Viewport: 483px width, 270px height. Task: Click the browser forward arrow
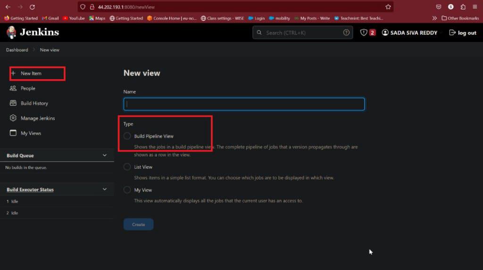20,7
